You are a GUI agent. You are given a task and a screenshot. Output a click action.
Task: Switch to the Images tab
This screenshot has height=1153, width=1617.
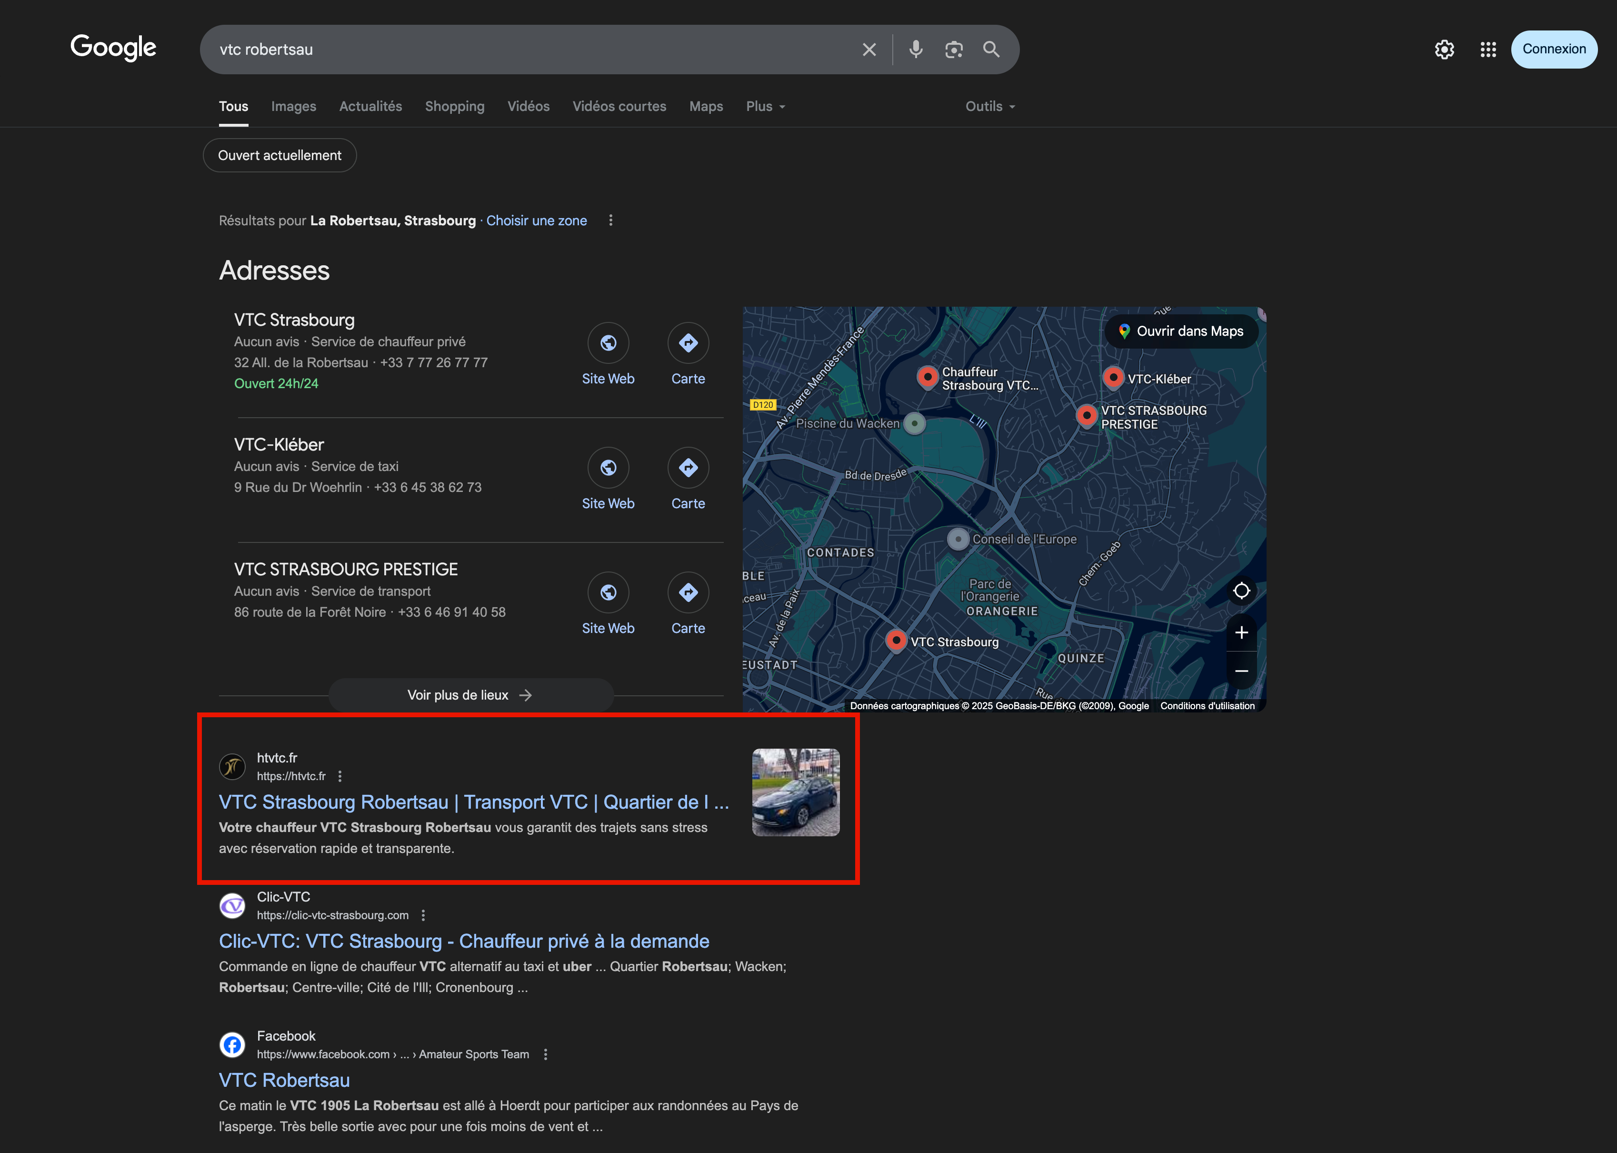(293, 106)
